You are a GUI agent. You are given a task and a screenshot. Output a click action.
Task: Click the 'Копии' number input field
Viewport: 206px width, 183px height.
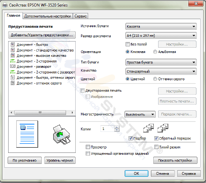point(107,129)
